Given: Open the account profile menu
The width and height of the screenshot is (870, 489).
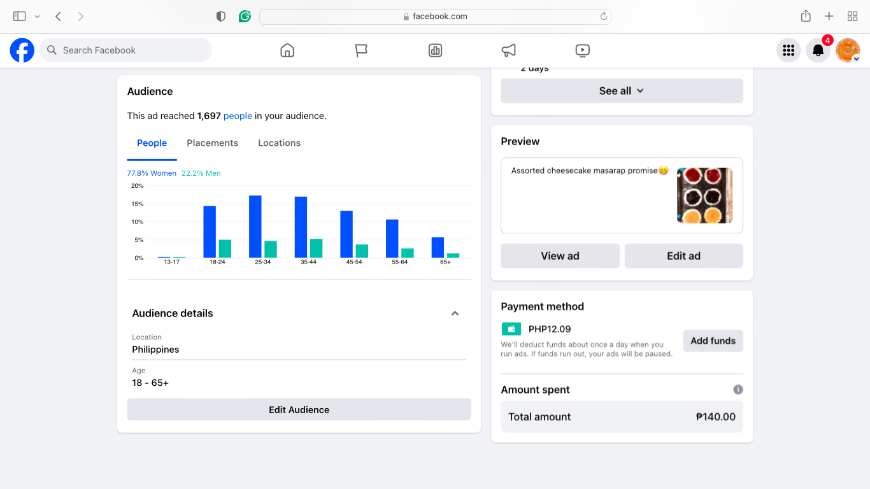Looking at the screenshot, I should [848, 50].
